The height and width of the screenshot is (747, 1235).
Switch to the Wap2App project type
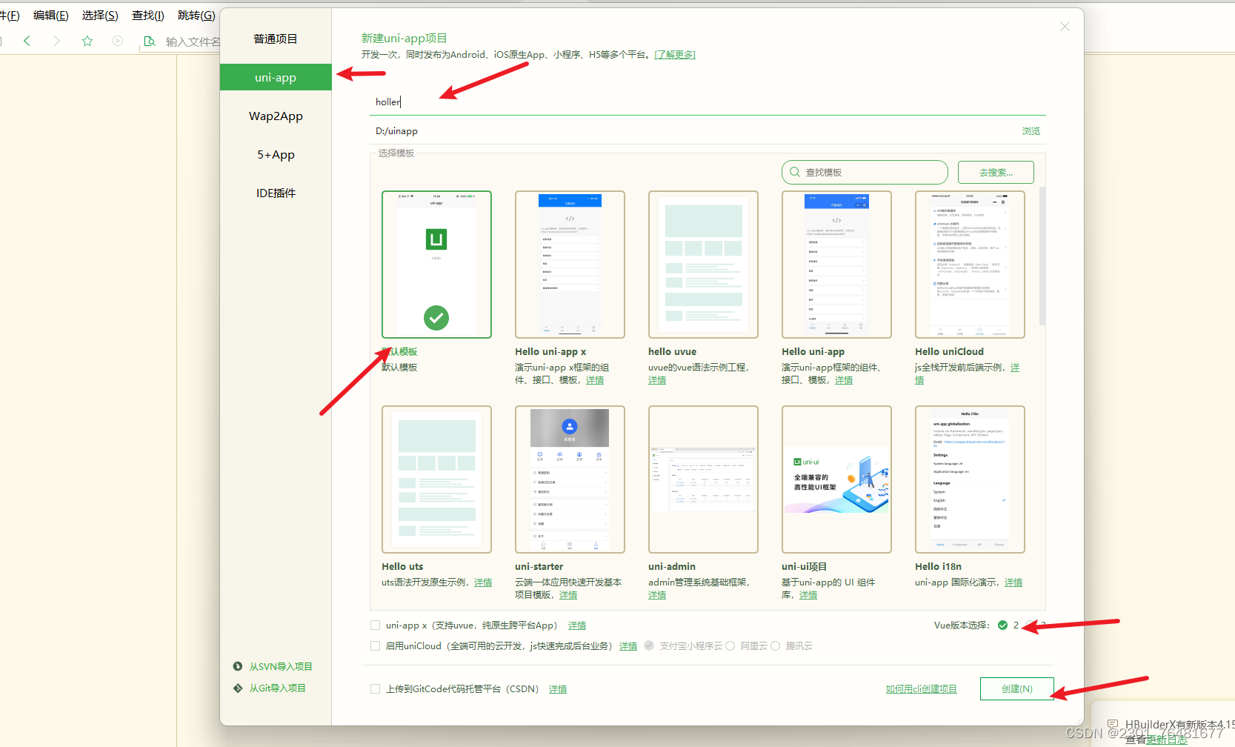(x=276, y=116)
